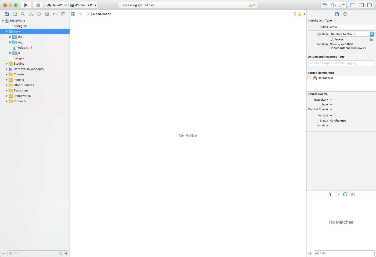Switch to the Version editor

point(342,5)
